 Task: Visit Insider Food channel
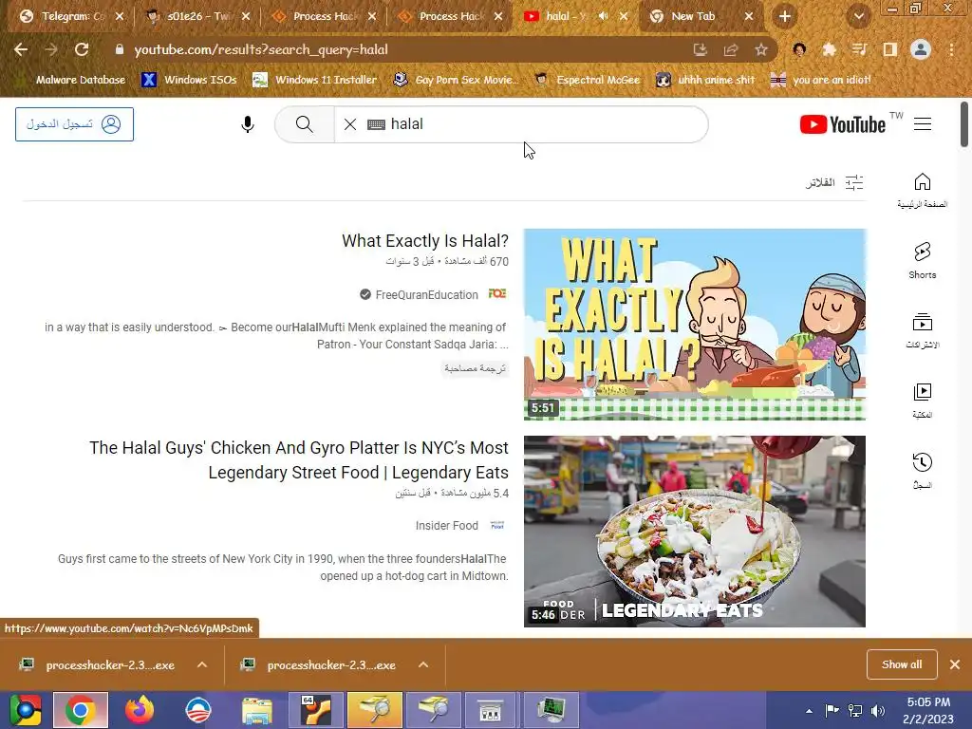447,526
